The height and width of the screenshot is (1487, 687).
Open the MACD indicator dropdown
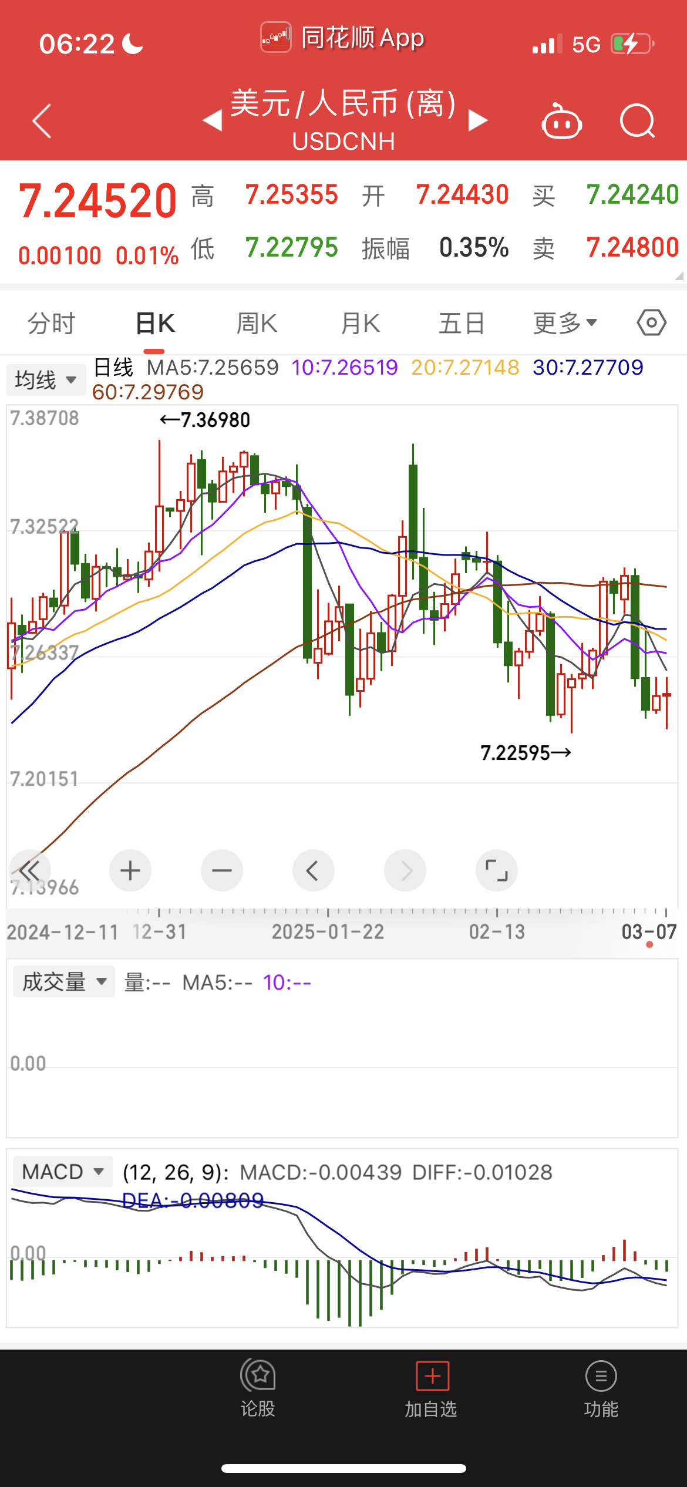tap(63, 1172)
